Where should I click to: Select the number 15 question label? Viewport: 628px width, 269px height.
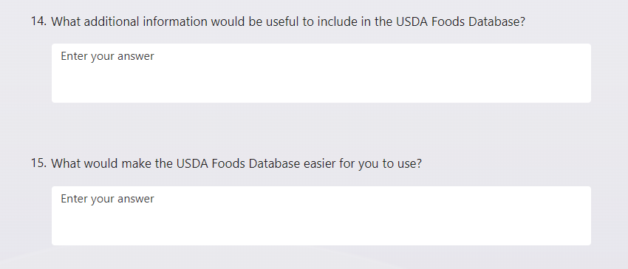39,163
